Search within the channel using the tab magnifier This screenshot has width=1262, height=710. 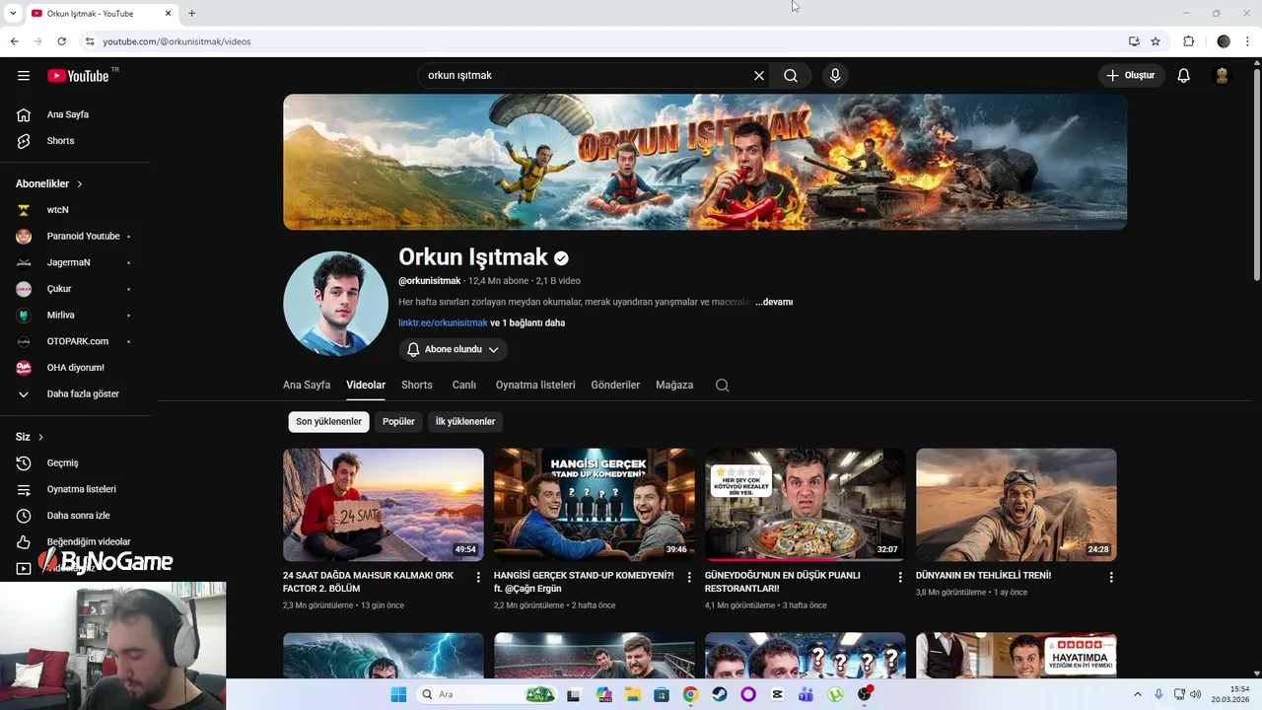pyautogui.click(x=722, y=386)
